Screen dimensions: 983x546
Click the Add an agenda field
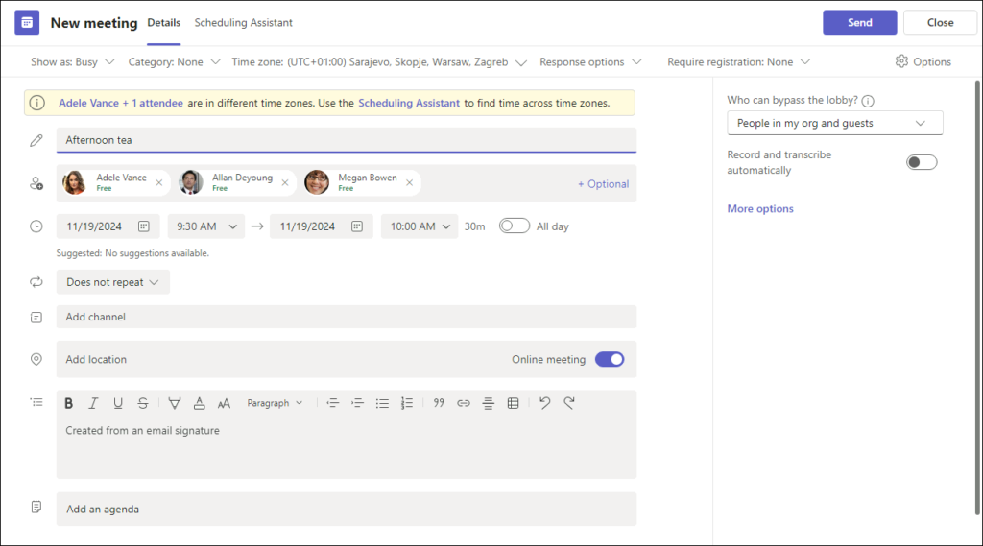click(346, 509)
